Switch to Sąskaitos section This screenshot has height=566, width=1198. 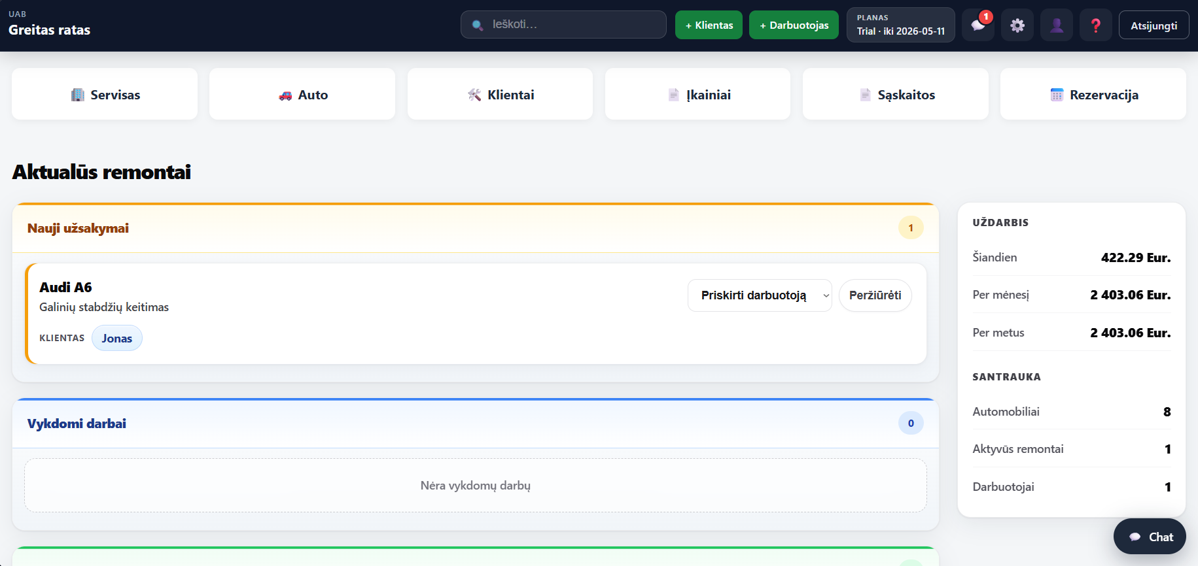tap(896, 94)
